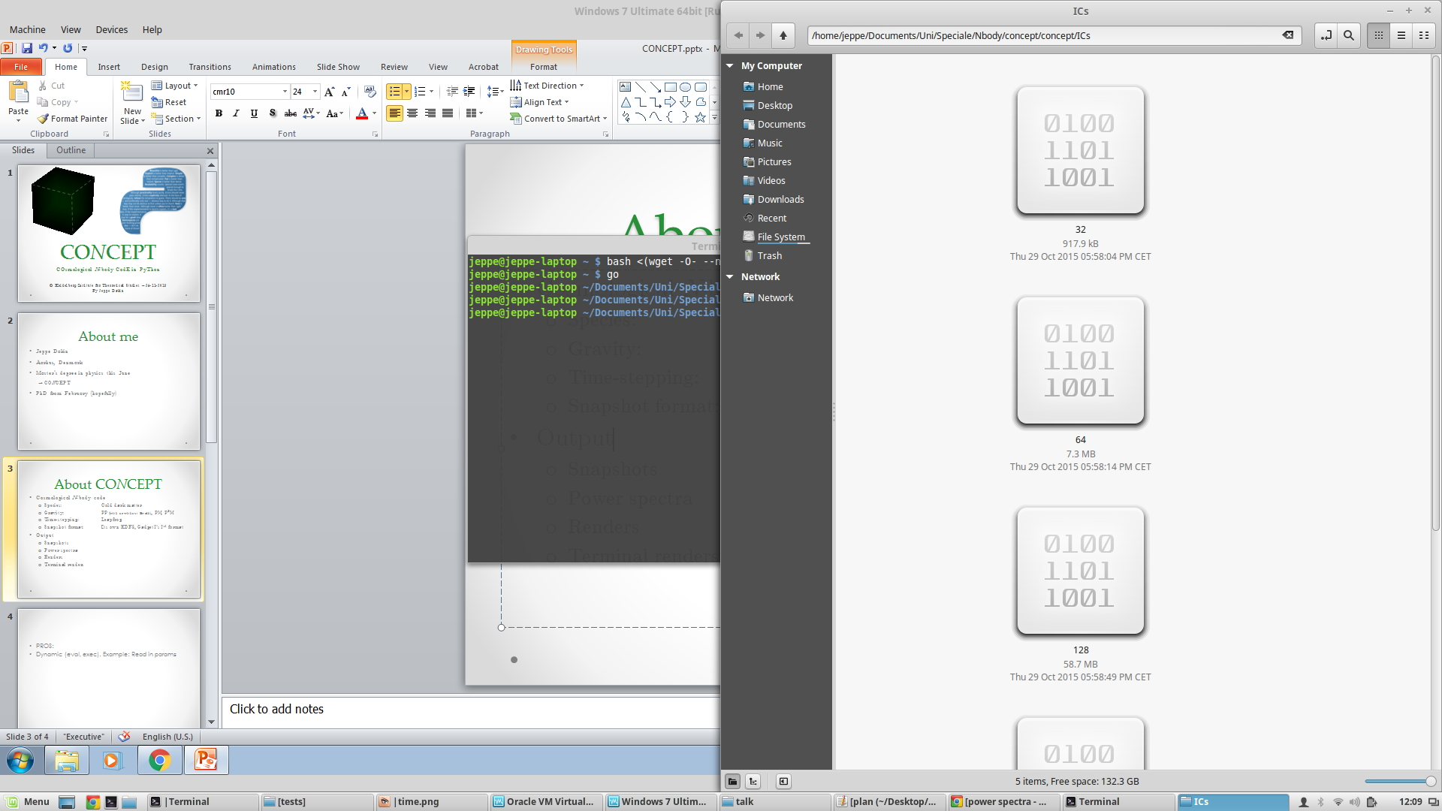Select Align Text Right
This screenshot has width=1442, height=811.
430,113
